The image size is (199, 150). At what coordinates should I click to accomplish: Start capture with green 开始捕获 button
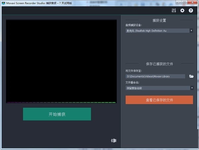57,114
